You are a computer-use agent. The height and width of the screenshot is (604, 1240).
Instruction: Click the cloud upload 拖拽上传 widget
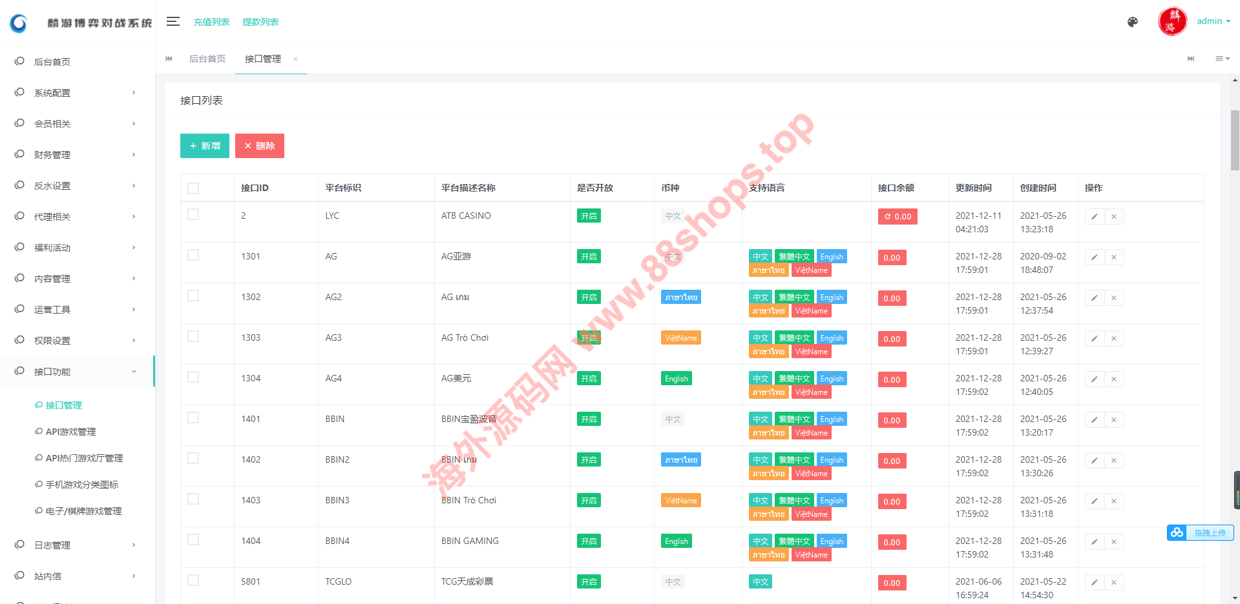[1201, 532]
